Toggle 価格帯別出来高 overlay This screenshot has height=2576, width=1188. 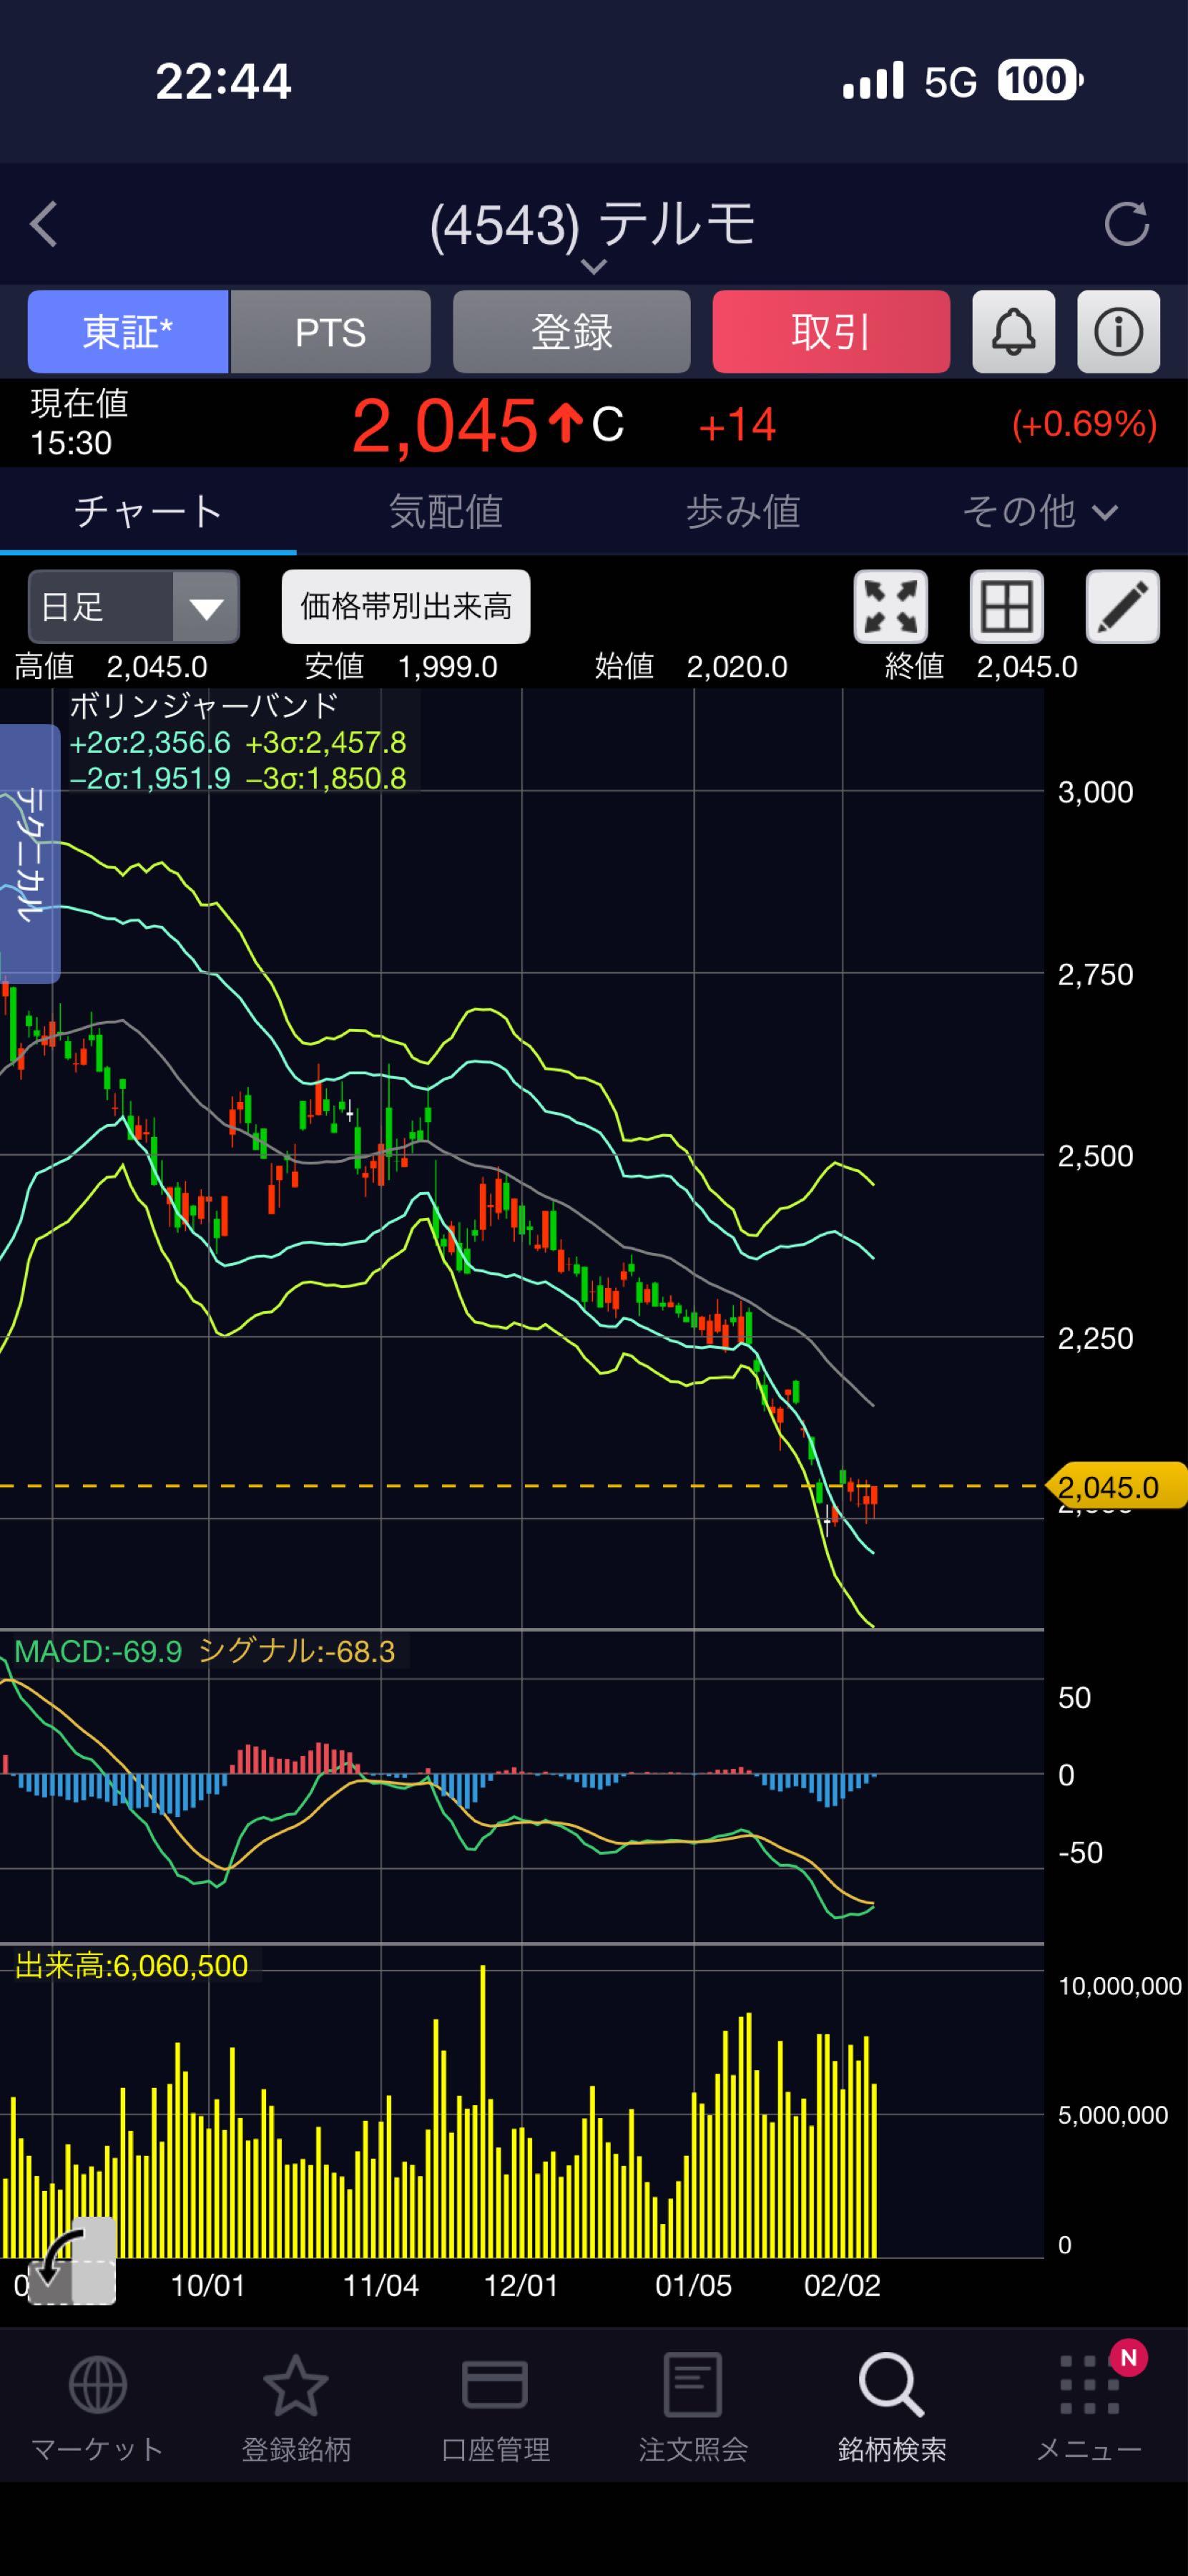(406, 606)
